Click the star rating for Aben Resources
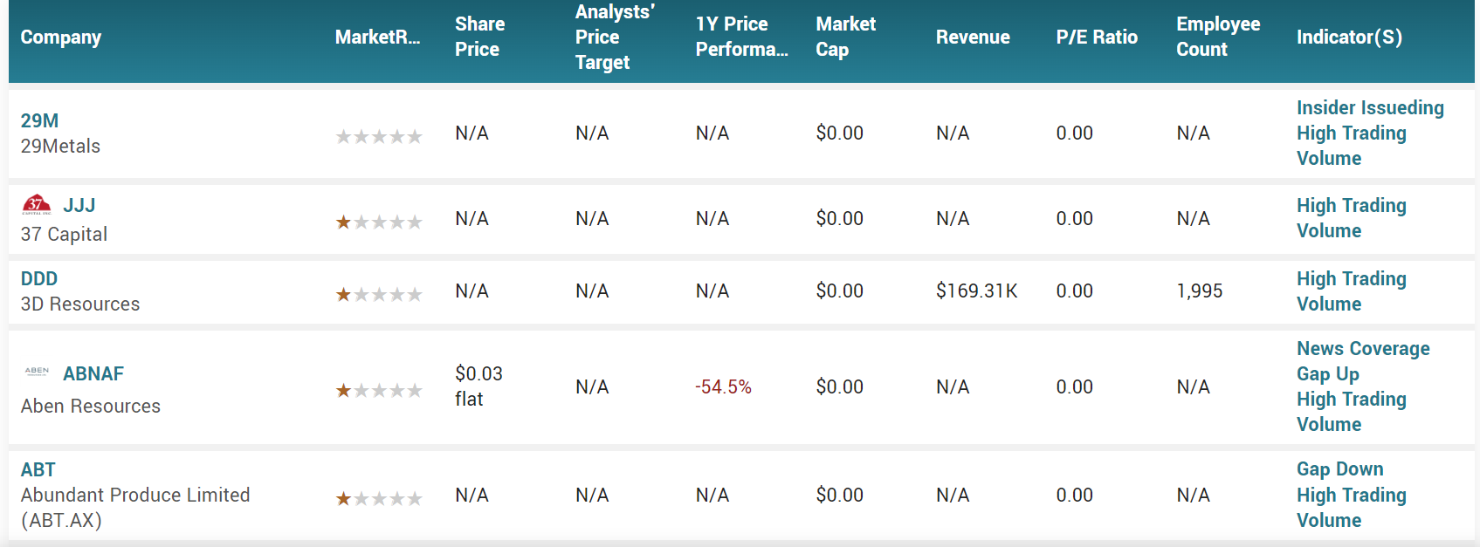Screen dimensions: 1480x547 (x=379, y=390)
